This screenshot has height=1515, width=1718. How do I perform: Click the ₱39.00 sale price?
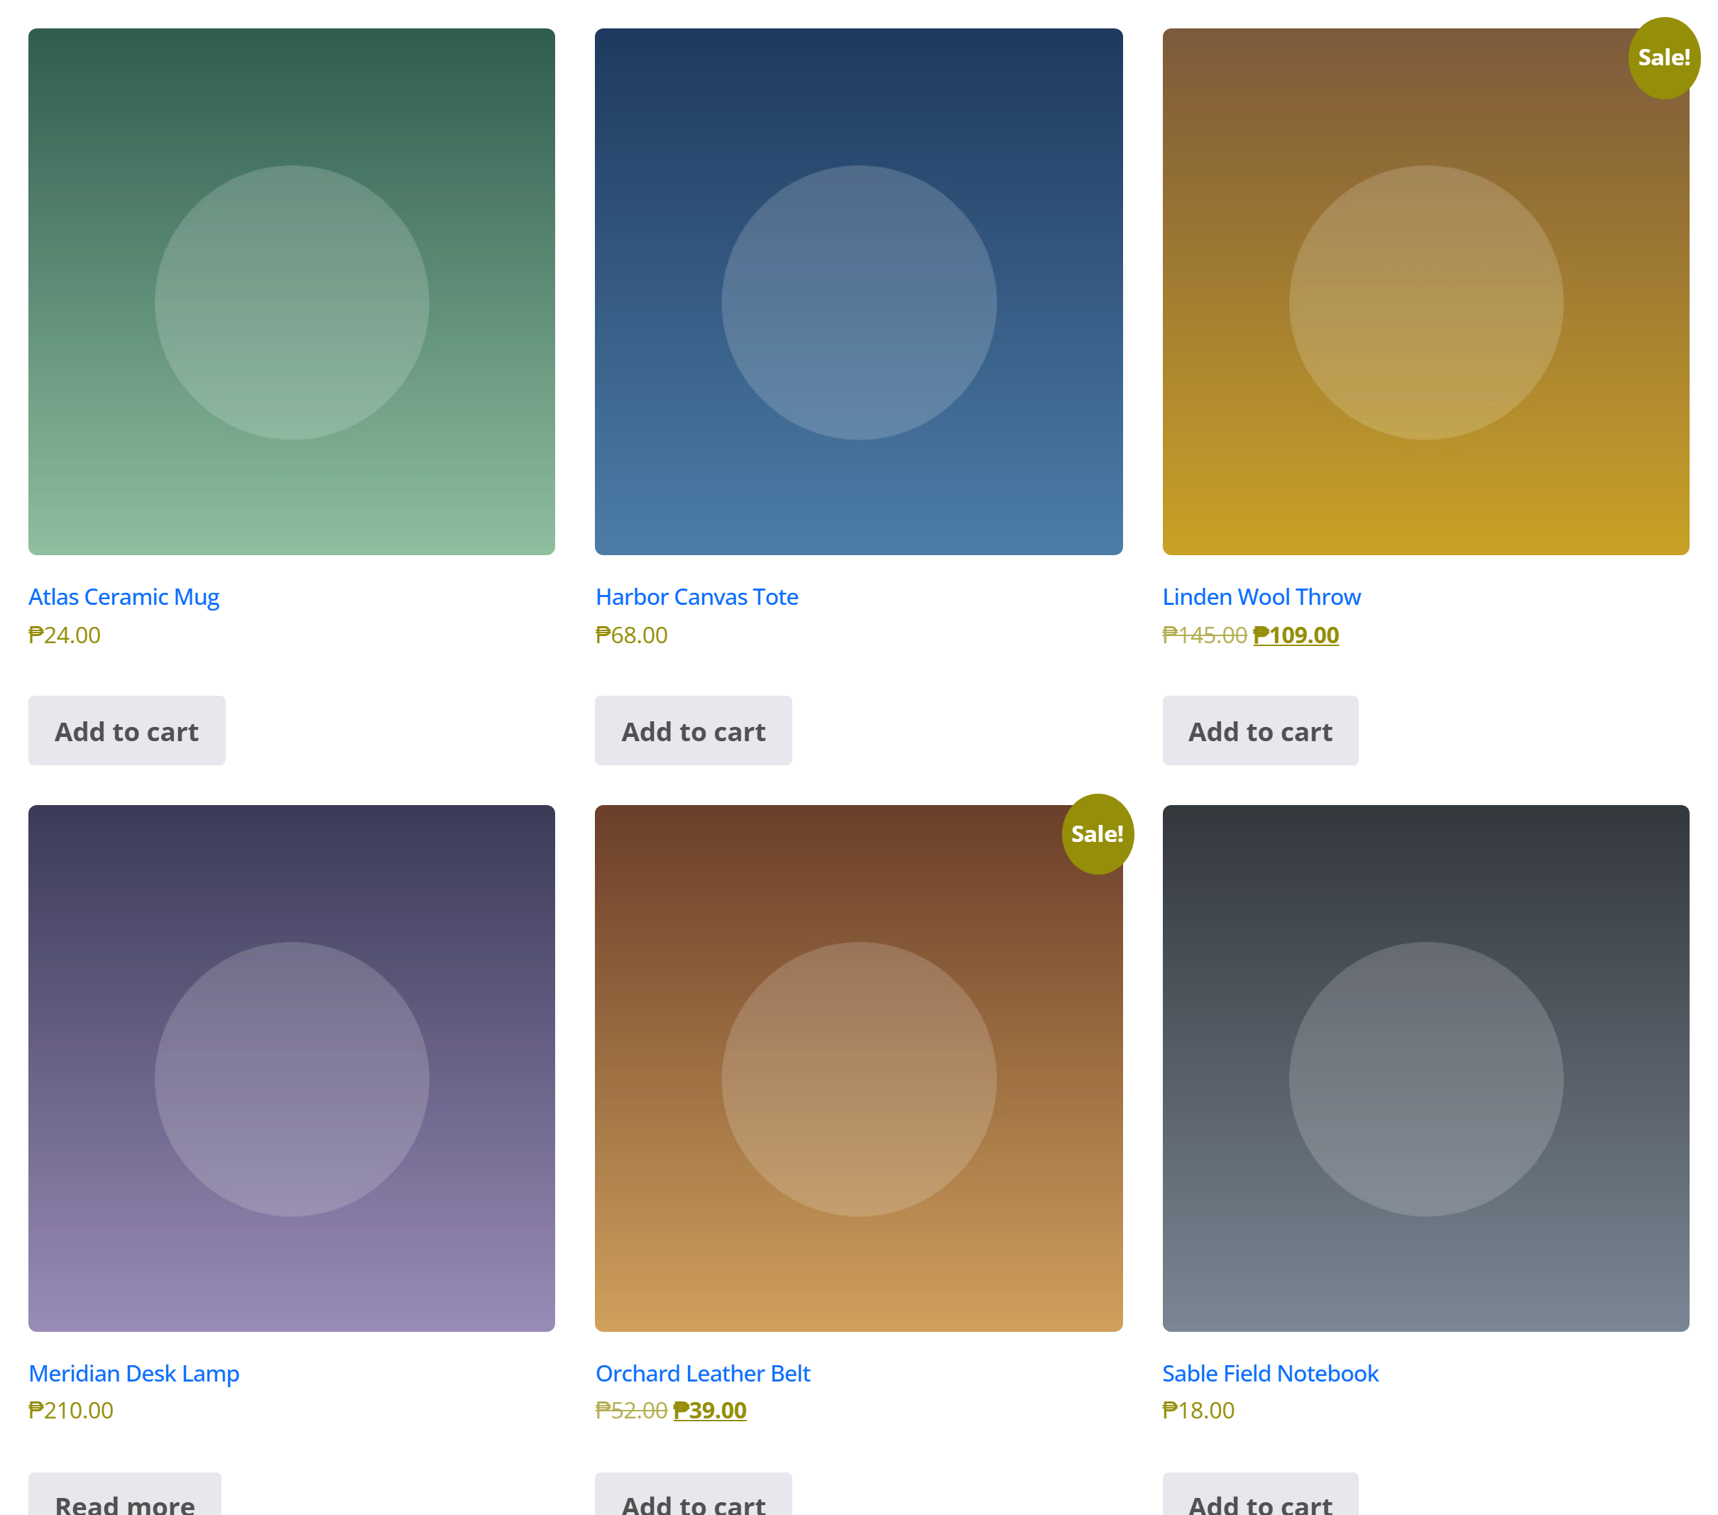pyautogui.click(x=709, y=1410)
